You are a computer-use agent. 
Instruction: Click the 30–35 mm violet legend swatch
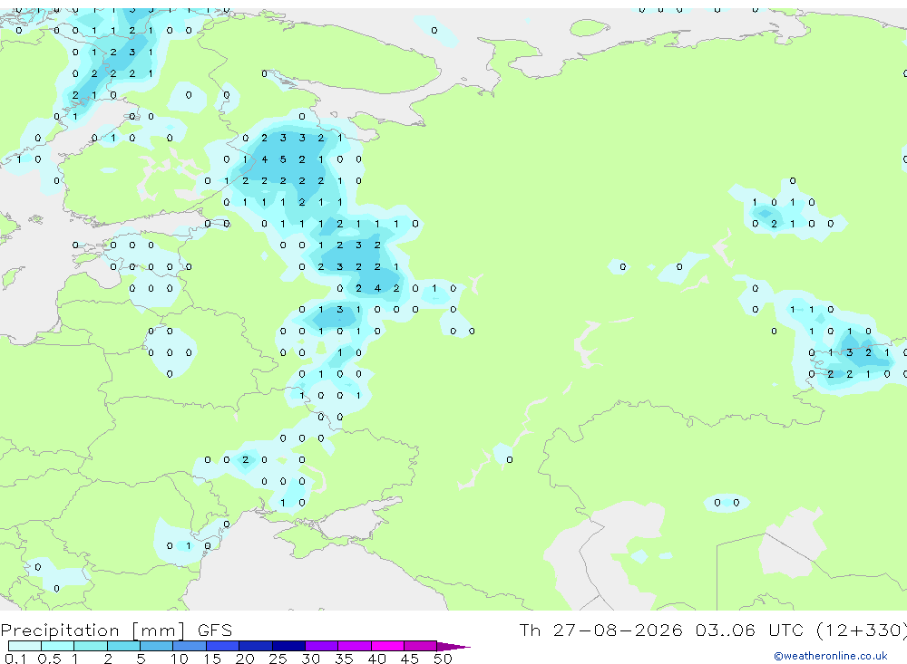click(x=321, y=646)
